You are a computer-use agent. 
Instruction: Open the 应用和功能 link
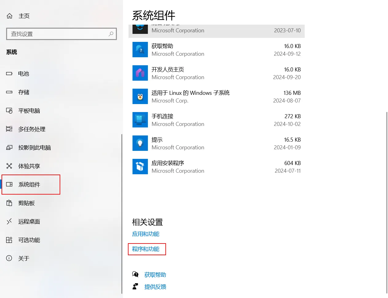click(x=146, y=234)
